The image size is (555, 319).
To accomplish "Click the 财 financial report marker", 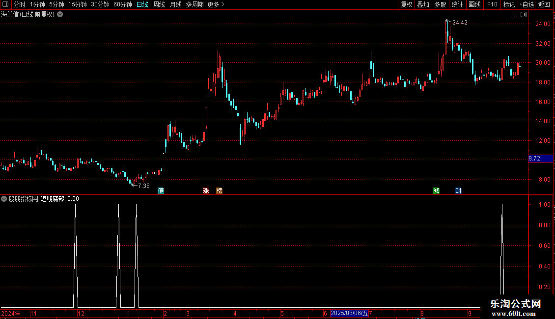I will (458, 190).
